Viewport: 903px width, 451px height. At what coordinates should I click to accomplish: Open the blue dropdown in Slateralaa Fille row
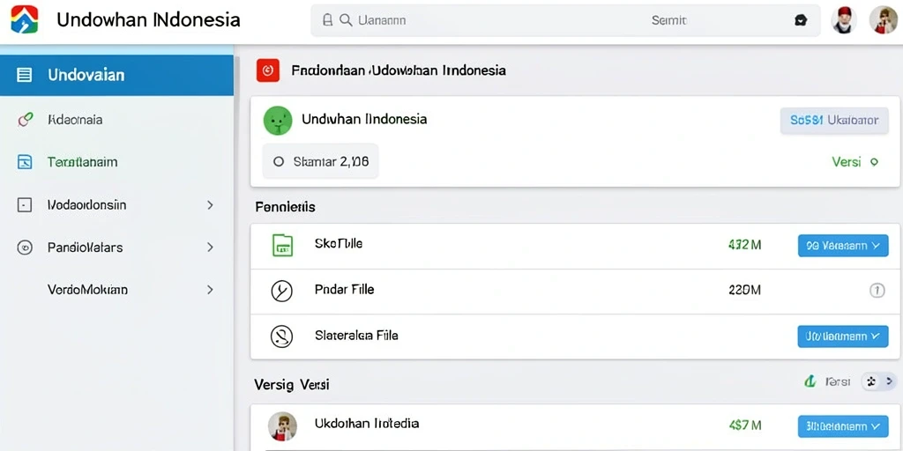(x=842, y=336)
